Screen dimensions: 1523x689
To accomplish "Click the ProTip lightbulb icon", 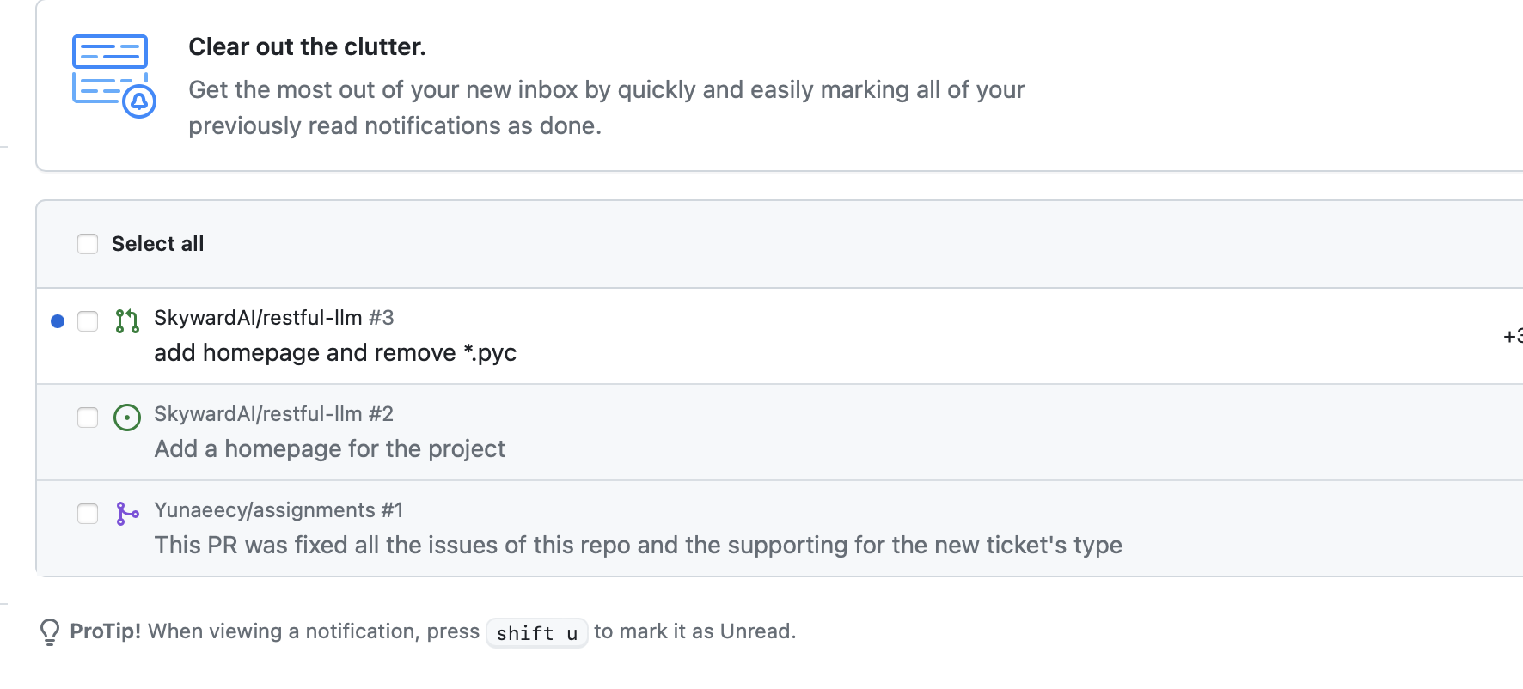I will 50,631.
